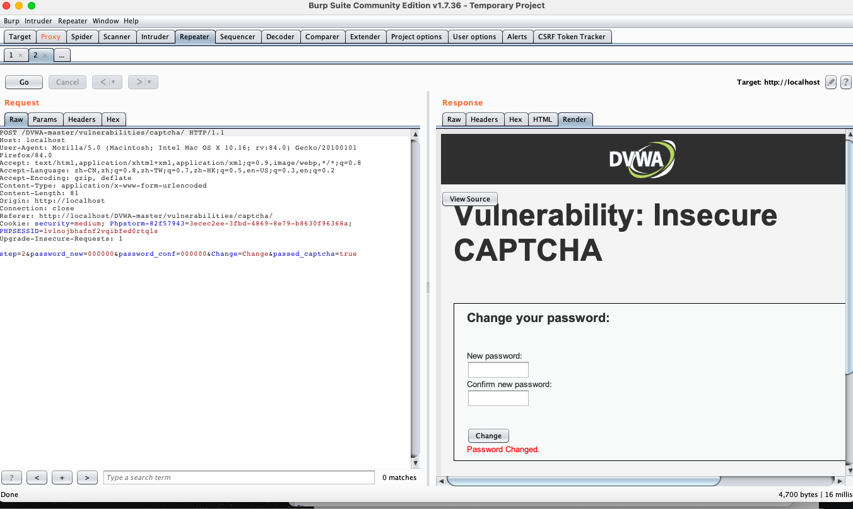Viewport: 853px width, 509px height.
Task: Click the 'Connection: close' header line
Action: [37, 208]
